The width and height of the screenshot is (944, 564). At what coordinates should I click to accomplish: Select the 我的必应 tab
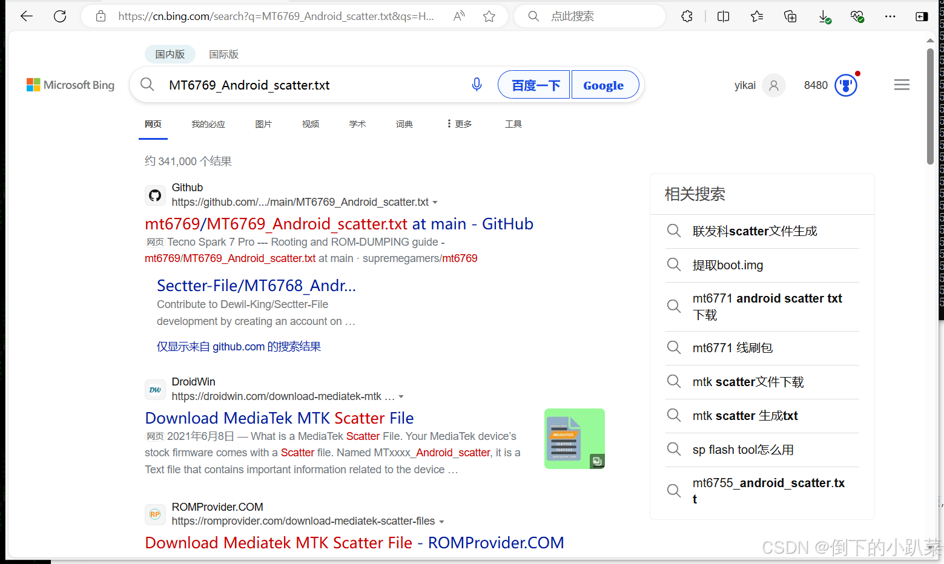(208, 124)
